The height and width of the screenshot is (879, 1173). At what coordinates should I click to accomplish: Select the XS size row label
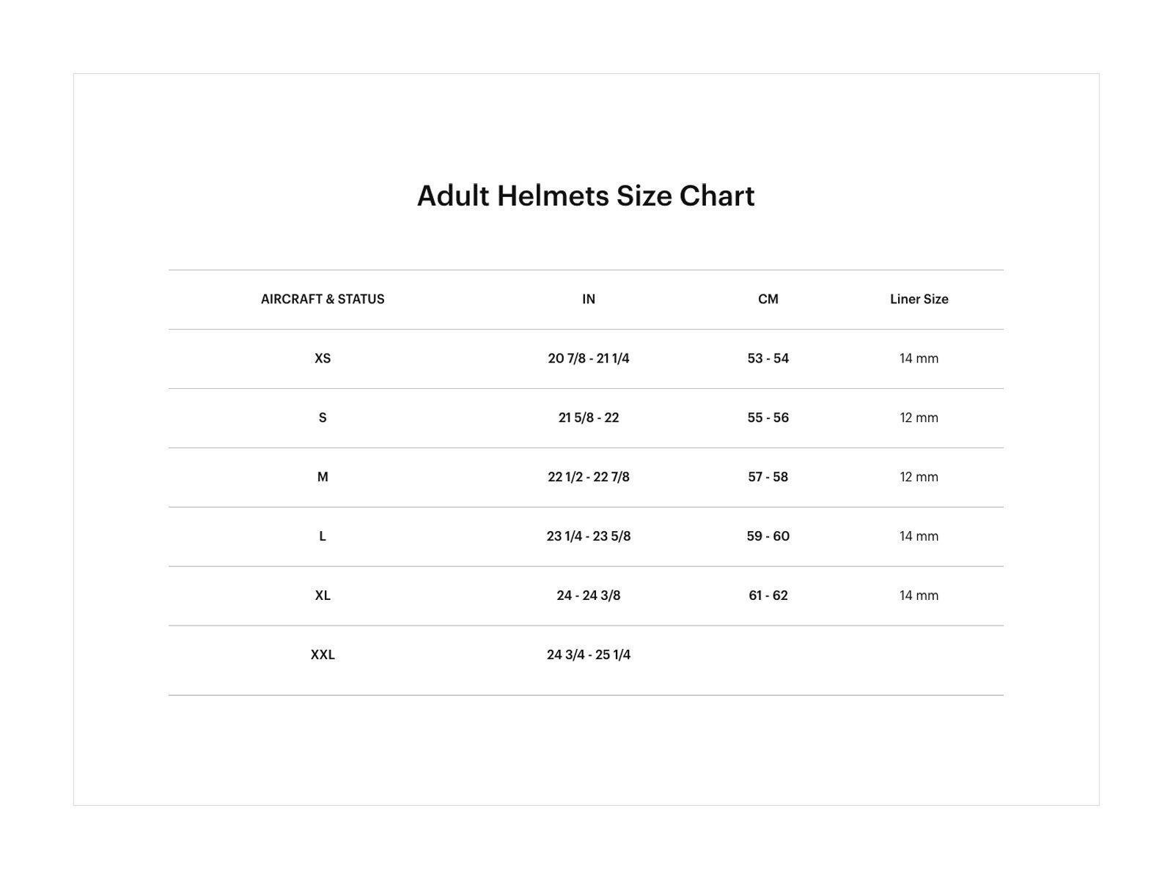click(323, 358)
